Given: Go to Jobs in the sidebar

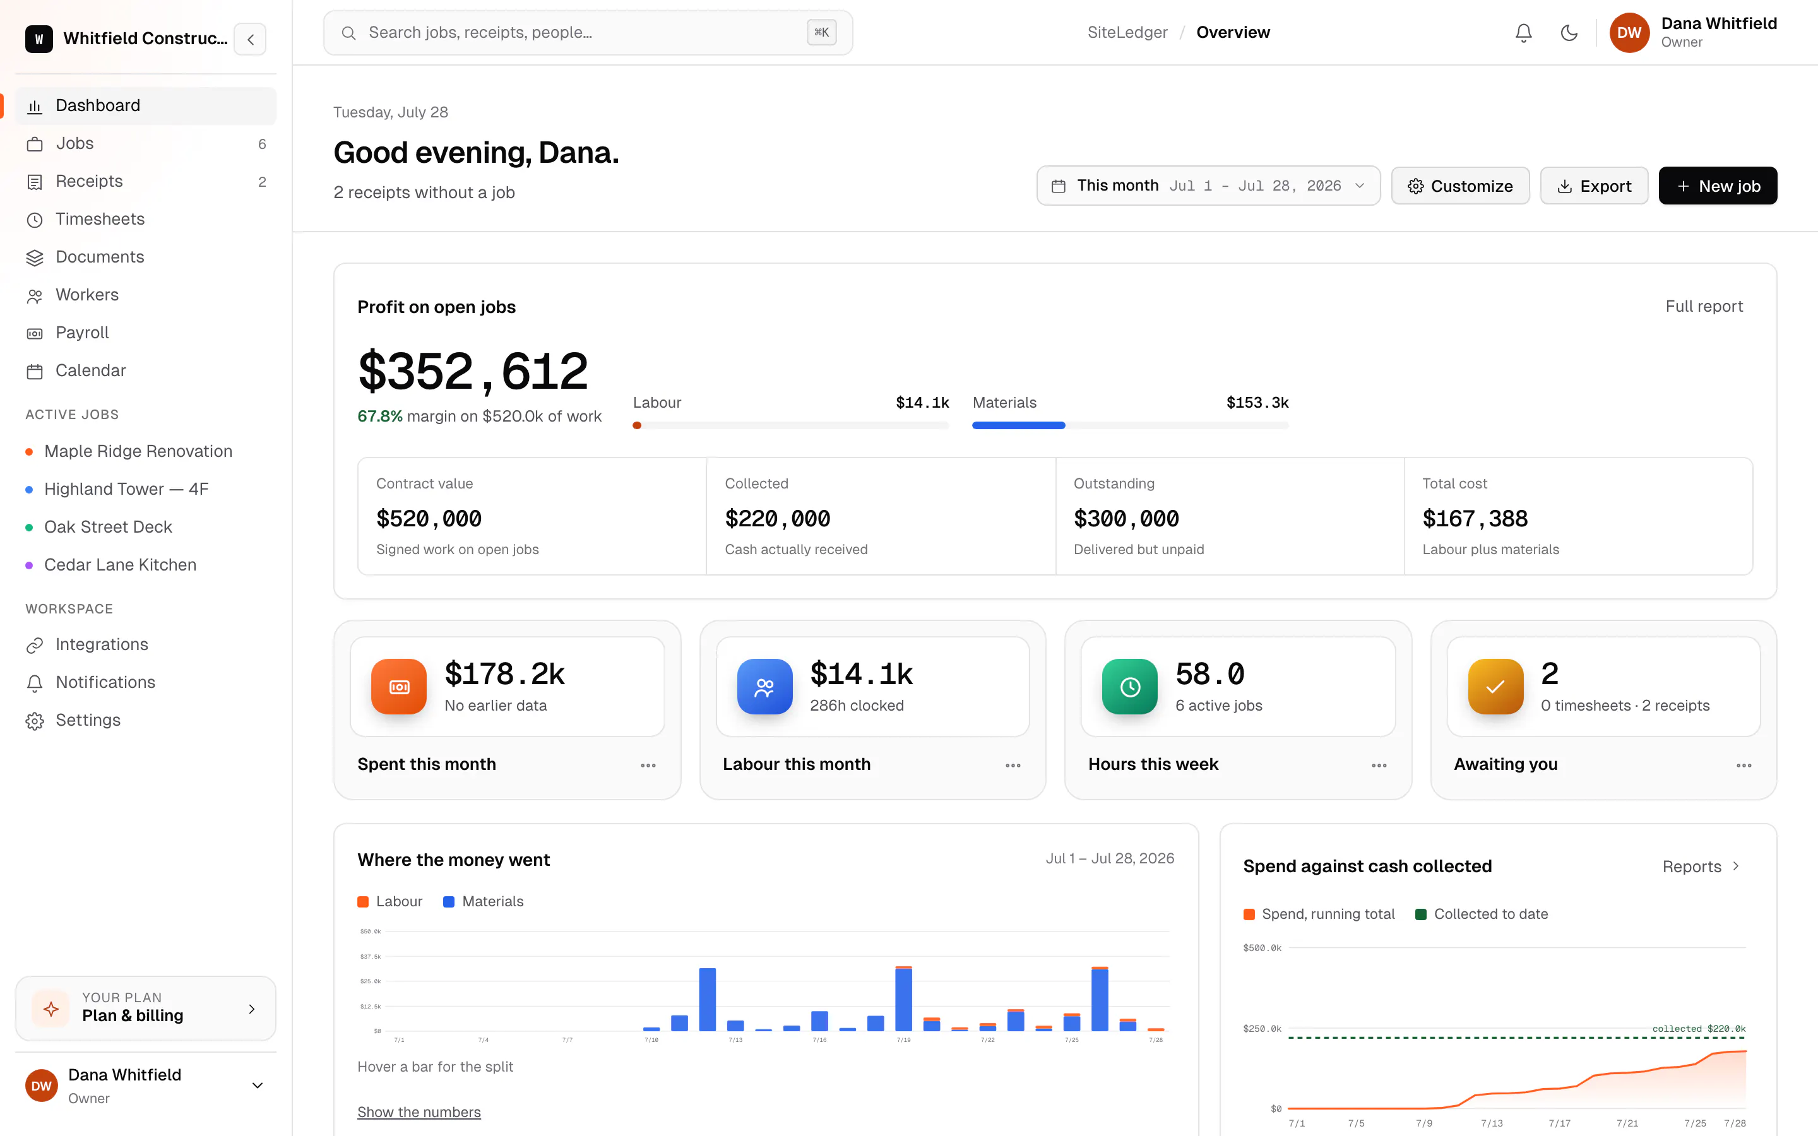Looking at the screenshot, I should pyautogui.click(x=146, y=143).
